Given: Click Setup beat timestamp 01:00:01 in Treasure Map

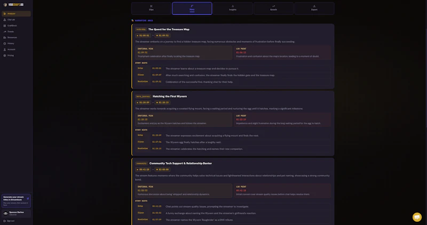Looking at the screenshot, I should pyautogui.click(x=156, y=68).
